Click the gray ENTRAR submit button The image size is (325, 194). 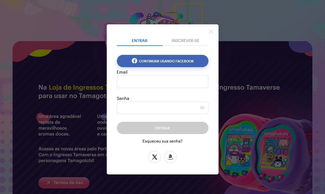[162, 128]
